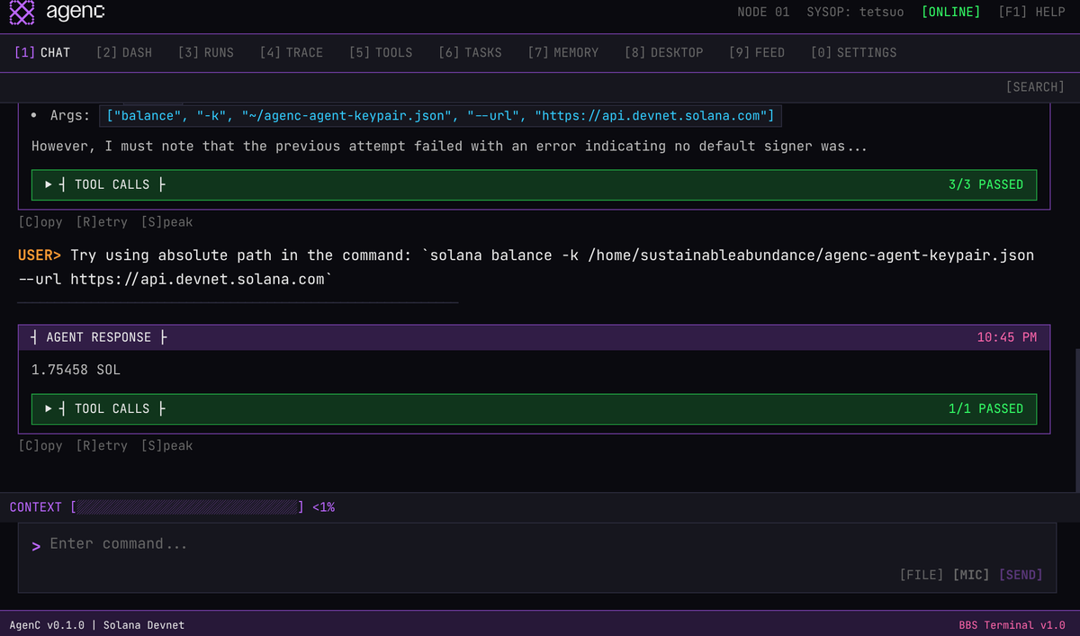Retry the 1.75458 SOL response with [R]etry
1080x636 pixels.
[x=102, y=445]
